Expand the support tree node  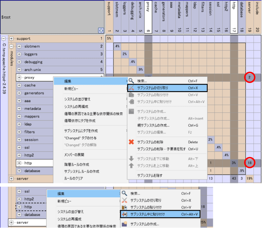tap(11, 39)
